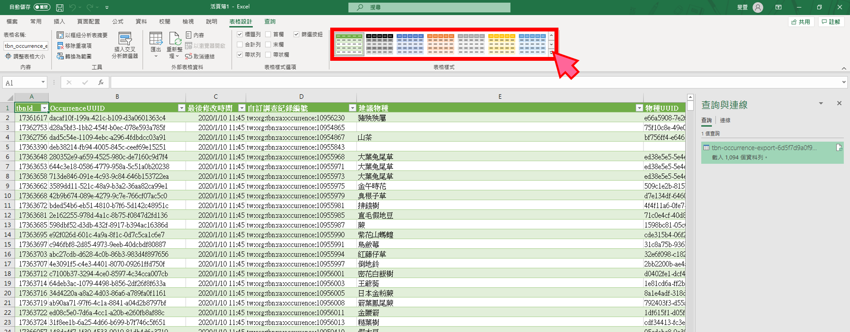Click 以樞紐分析表摘要 pivot table summary
Image resolution: width=850 pixels, height=332 pixels.
pyautogui.click(x=82, y=35)
